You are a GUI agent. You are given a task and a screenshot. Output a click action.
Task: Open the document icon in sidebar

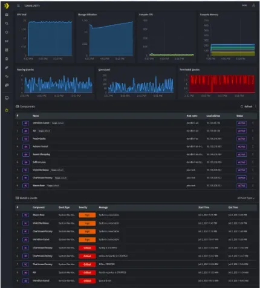click(7, 59)
